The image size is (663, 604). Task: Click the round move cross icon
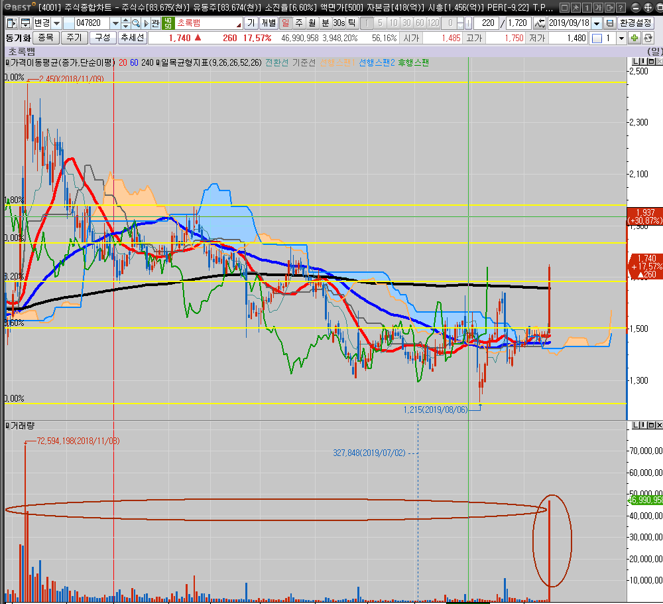[x=648, y=7]
